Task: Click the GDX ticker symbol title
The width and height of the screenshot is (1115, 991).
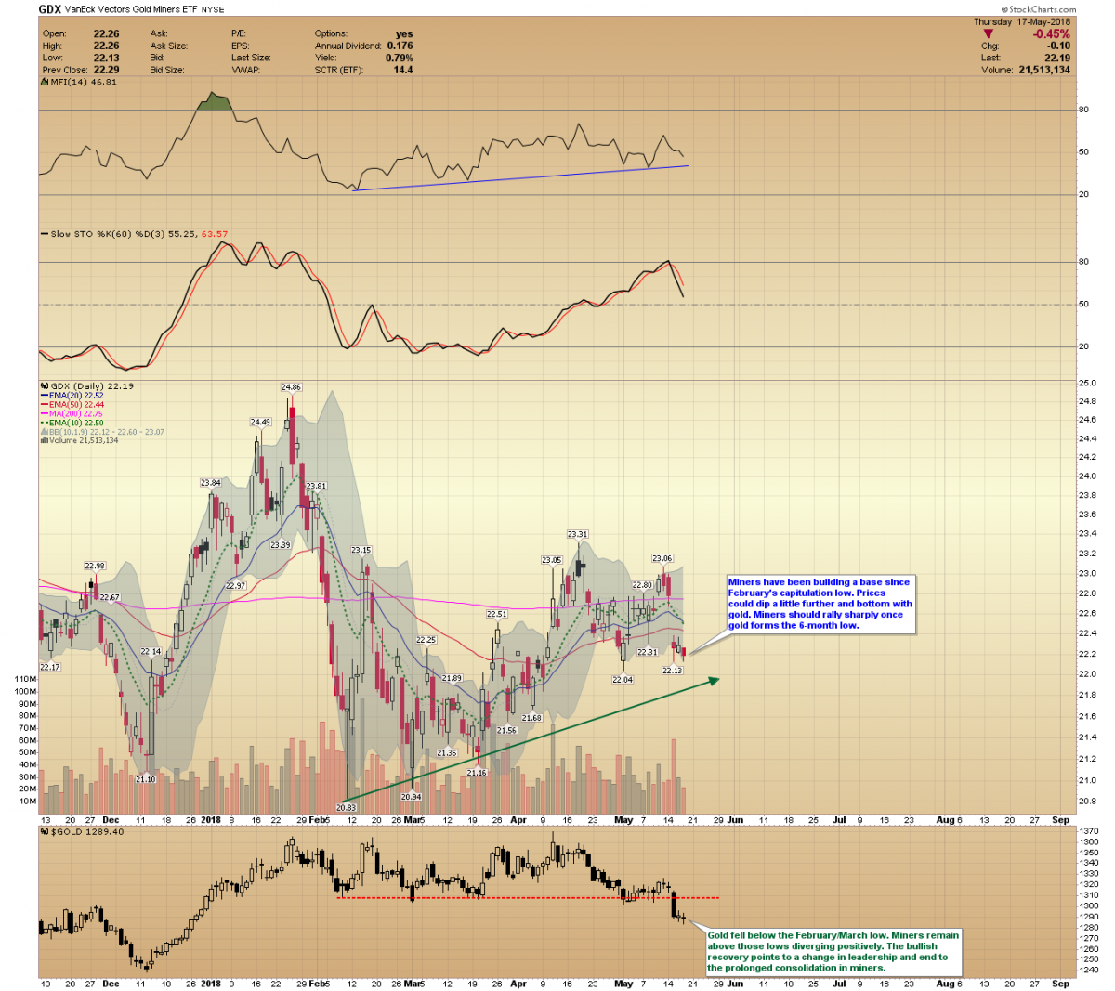Action: coord(49,9)
